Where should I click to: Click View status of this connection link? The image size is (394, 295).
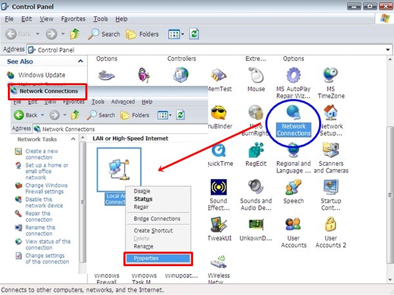pos(48,245)
